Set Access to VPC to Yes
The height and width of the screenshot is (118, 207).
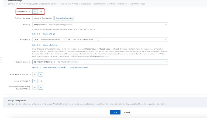pos(35,12)
